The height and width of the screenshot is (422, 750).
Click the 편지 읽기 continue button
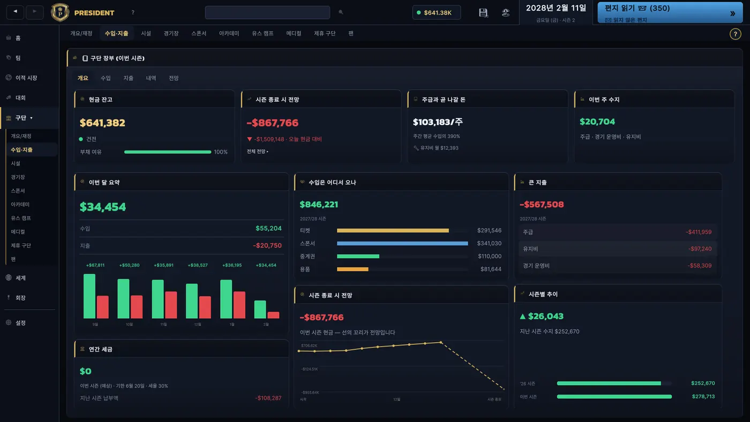[670, 12]
